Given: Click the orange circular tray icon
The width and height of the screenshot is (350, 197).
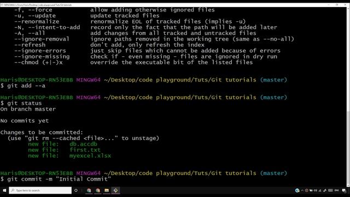Looking at the screenshot, I should [306, 190].
